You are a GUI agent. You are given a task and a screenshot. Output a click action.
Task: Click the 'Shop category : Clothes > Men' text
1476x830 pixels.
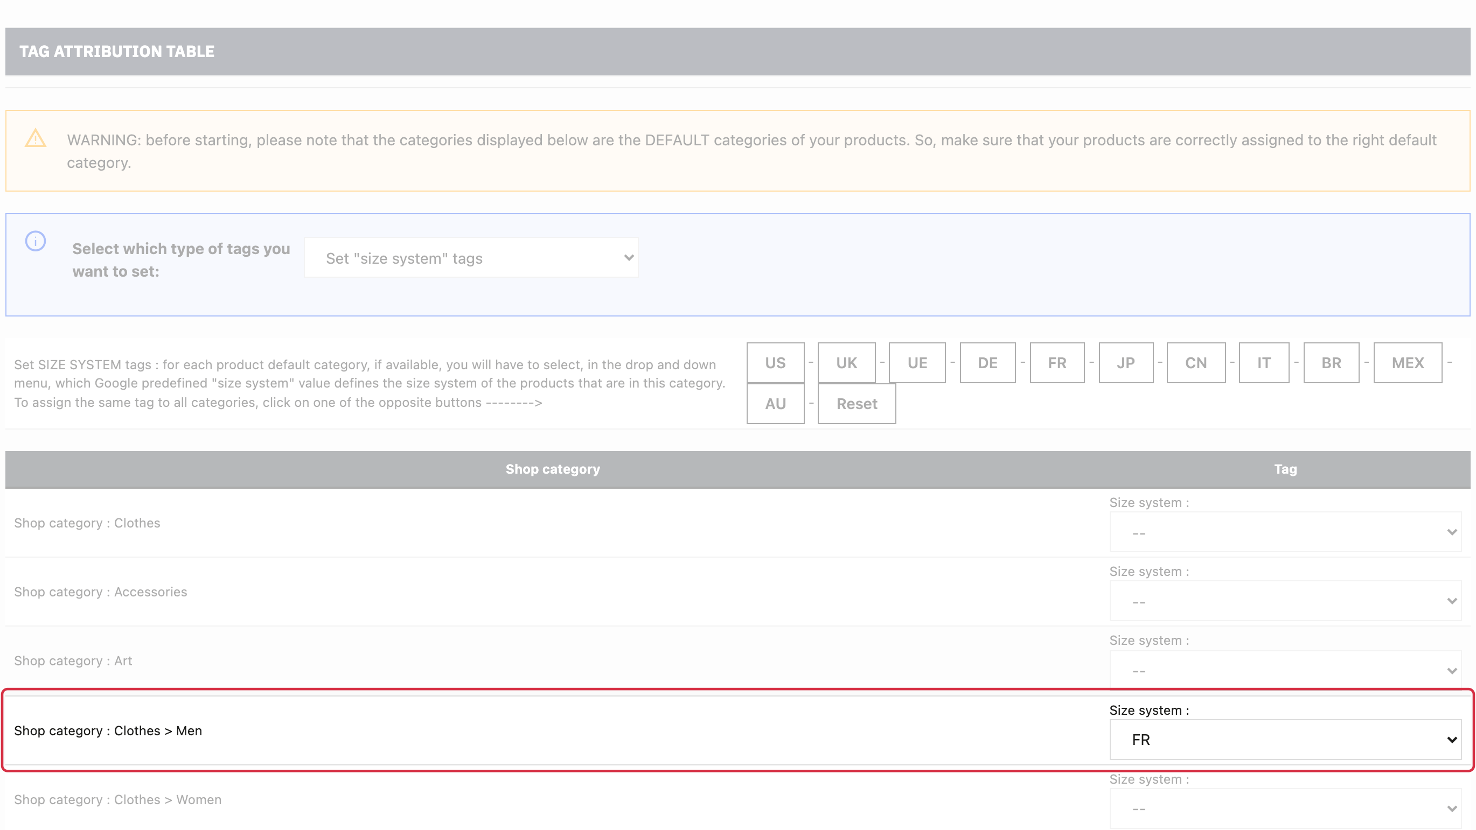click(x=108, y=731)
